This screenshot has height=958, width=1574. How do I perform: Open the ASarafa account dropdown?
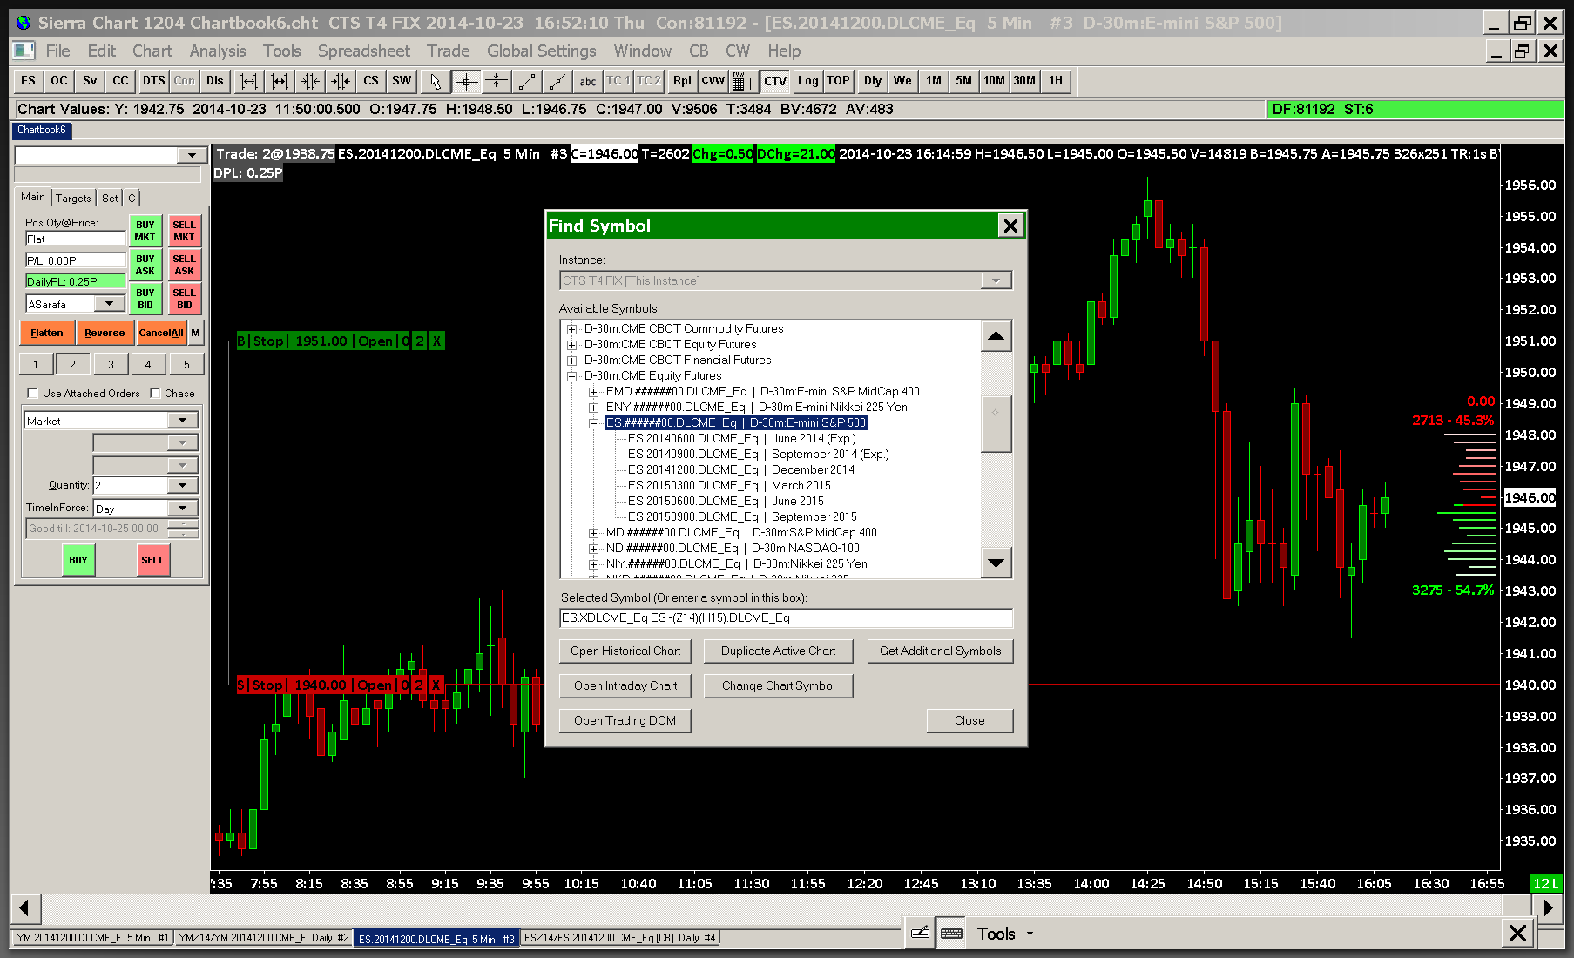109,304
